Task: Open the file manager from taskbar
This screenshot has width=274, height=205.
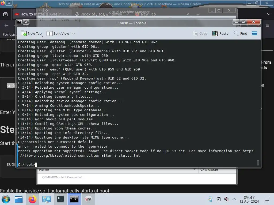Action: pyautogui.click(x=18, y=199)
